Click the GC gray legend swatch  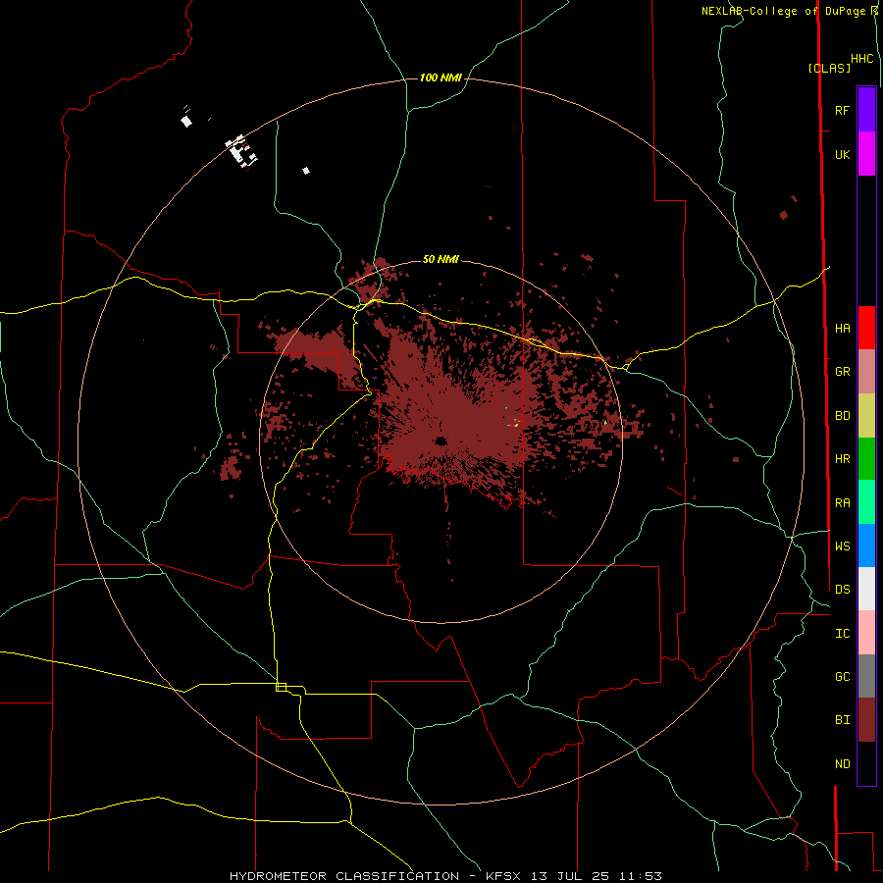[x=866, y=676]
